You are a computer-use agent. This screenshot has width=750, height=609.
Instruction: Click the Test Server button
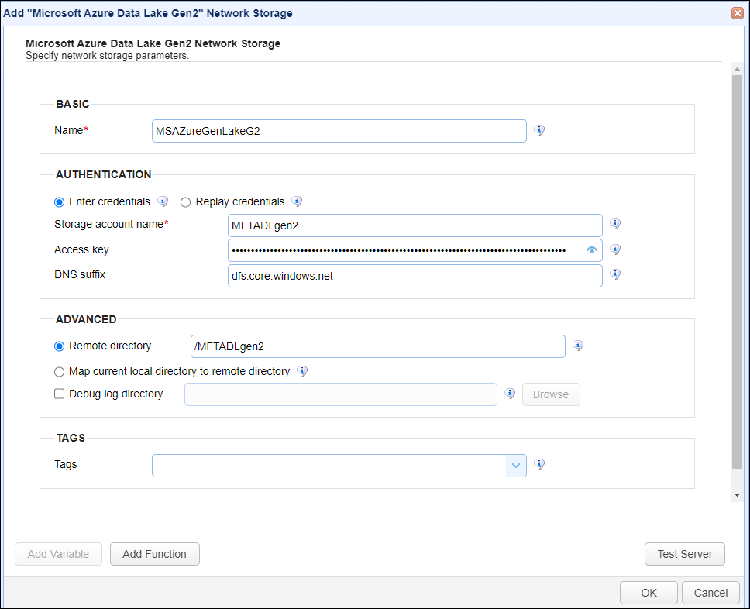click(684, 554)
